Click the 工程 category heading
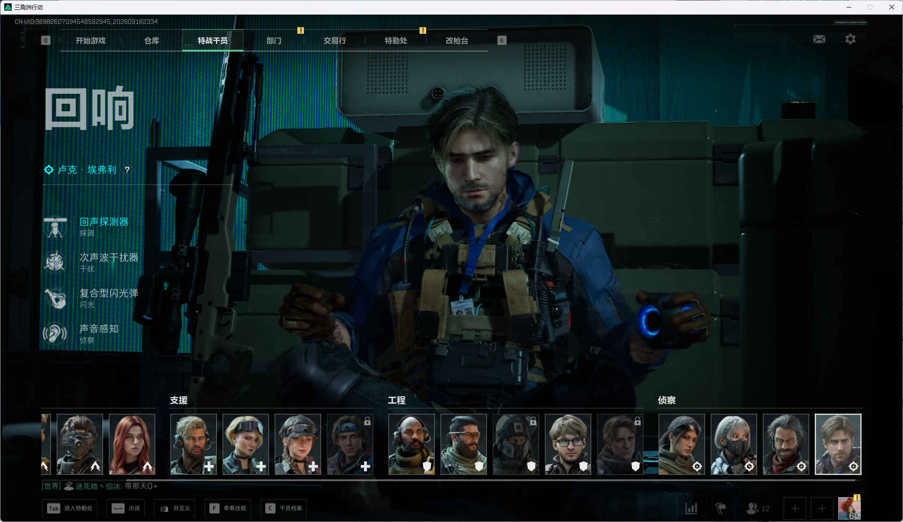 pyautogui.click(x=397, y=400)
